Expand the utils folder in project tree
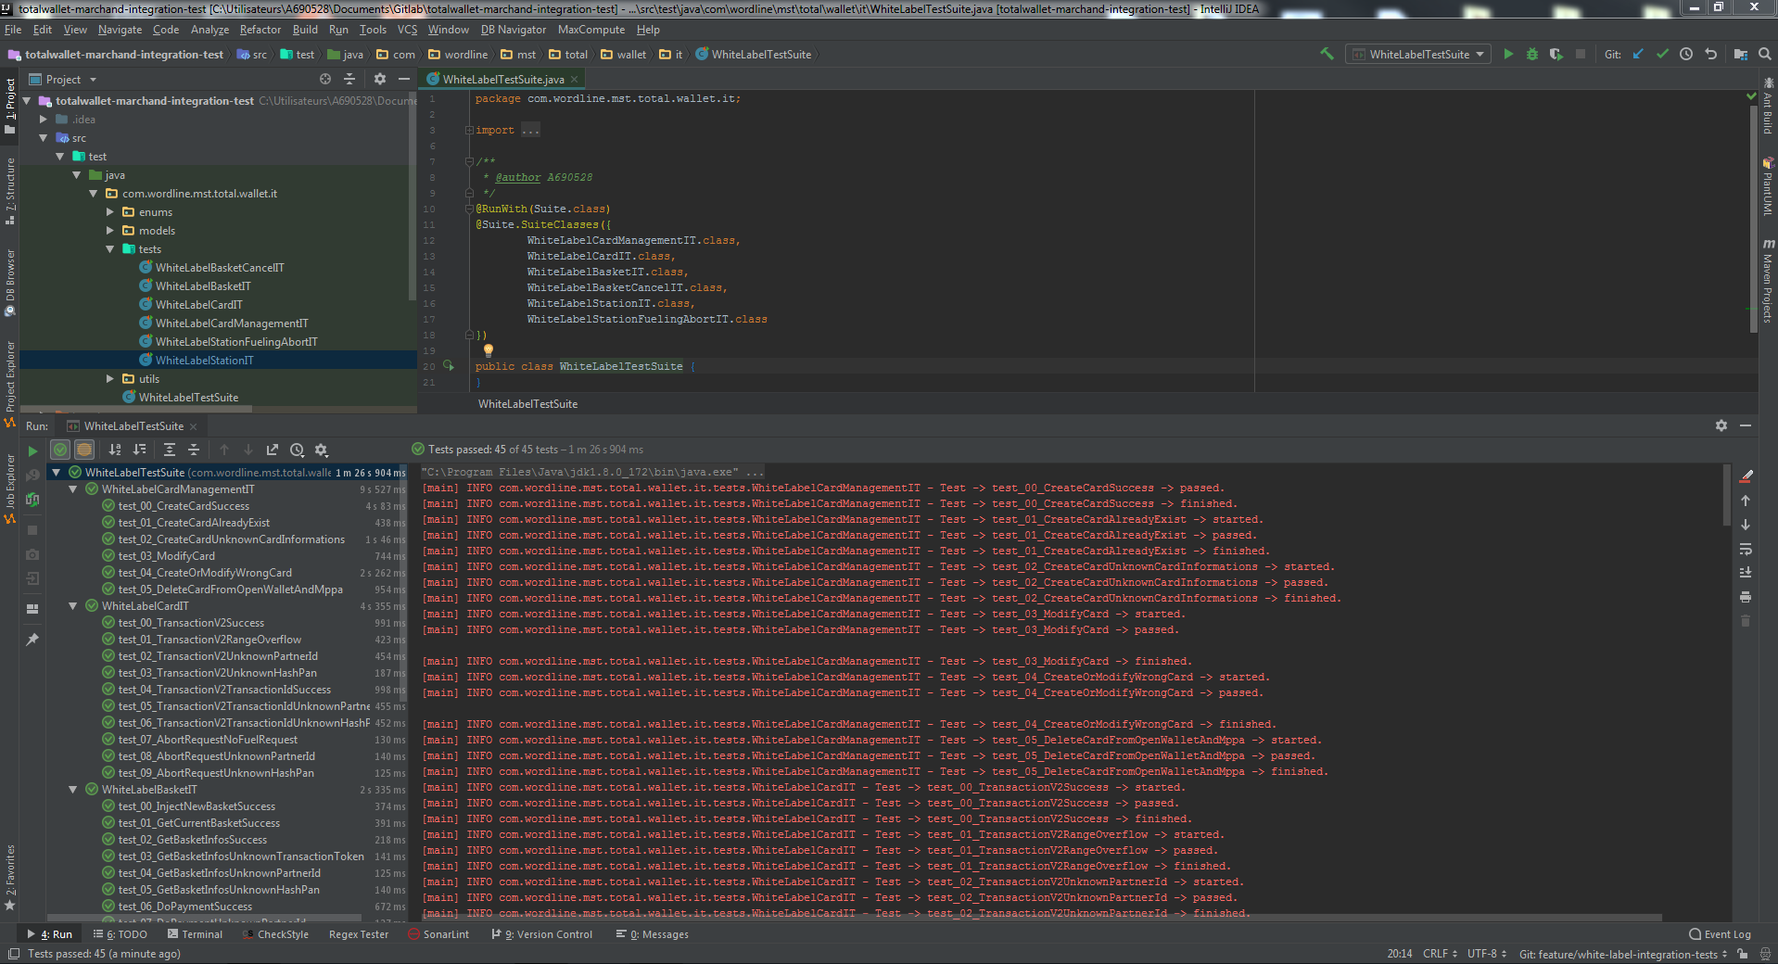Image resolution: width=1778 pixels, height=964 pixels. 110,379
